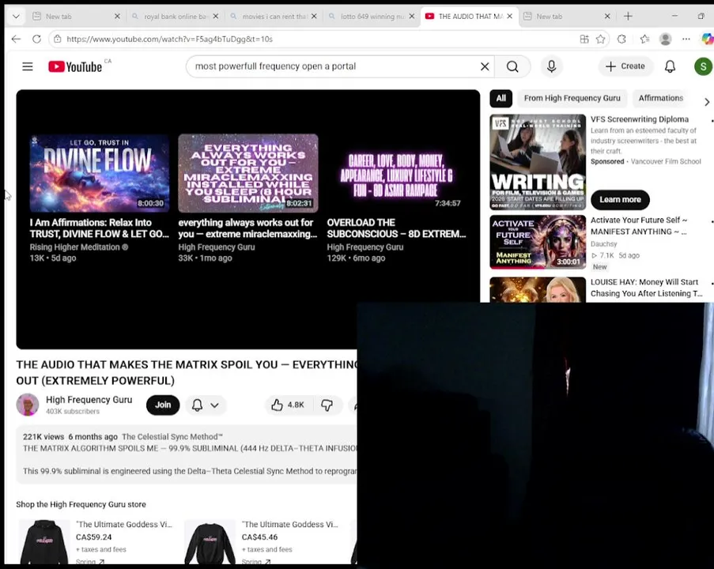
Task: Play Overload the Subconscious end-screen video
Action: coord(396,173)
